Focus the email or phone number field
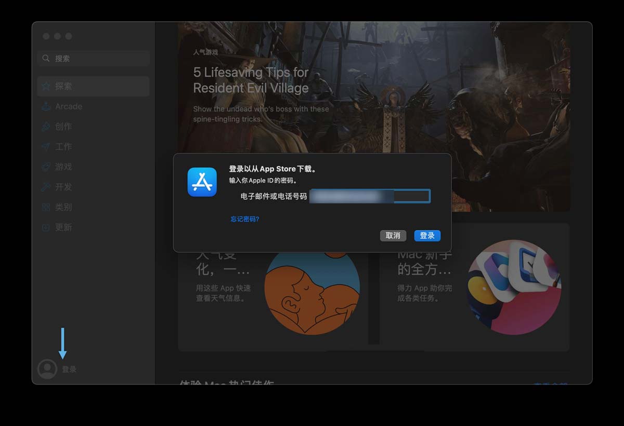The width and height of the screenshot is (624, 426). pos(370,196)
